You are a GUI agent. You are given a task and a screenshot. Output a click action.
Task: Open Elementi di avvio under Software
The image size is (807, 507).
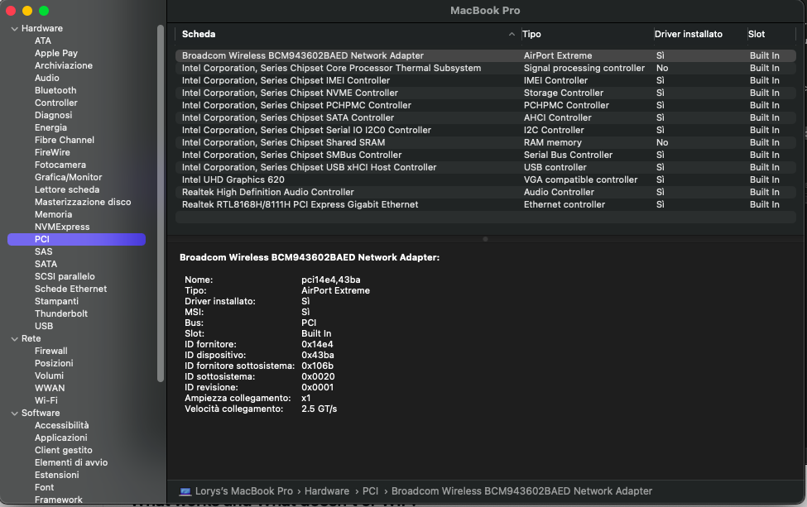click(x=71, y=462)
